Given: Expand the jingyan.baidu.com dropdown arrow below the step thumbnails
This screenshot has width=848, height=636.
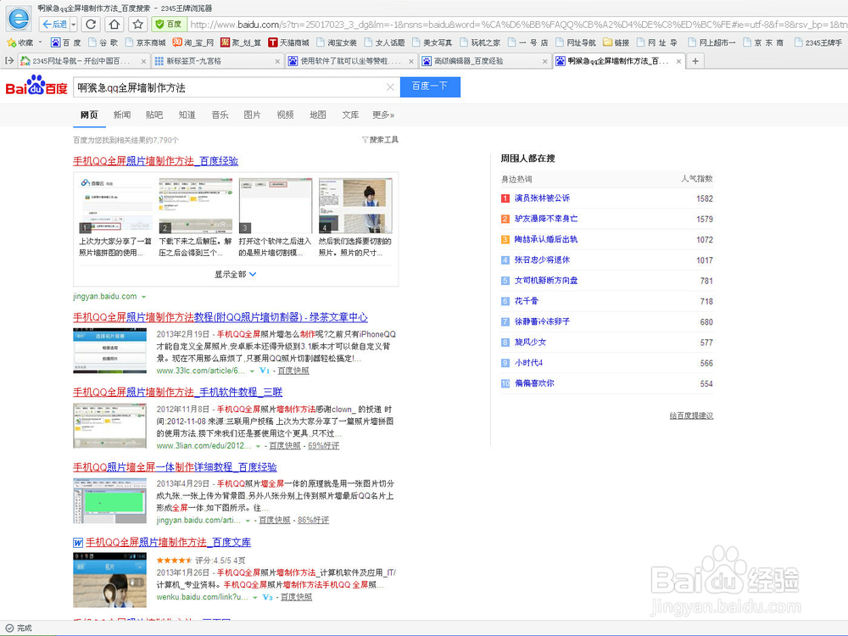Looking at the screenshot, I should (x=144, y=297).
